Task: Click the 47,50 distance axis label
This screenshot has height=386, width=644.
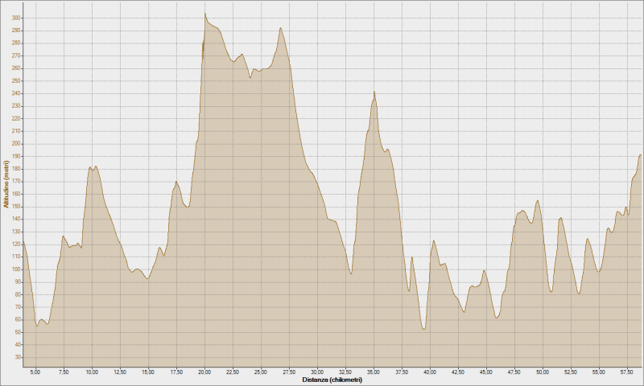Action: pyautogui.click(x=514, y=372)
